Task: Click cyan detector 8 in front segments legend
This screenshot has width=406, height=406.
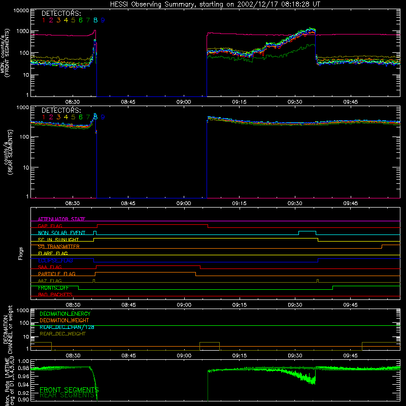Action: 95,20
